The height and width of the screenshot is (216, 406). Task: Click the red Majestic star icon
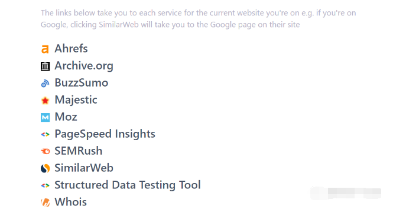(x=45, y=101)
